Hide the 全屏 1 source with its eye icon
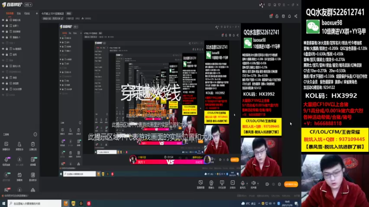Viewport: 369px width, 207px height. click(x=3, y=26)
